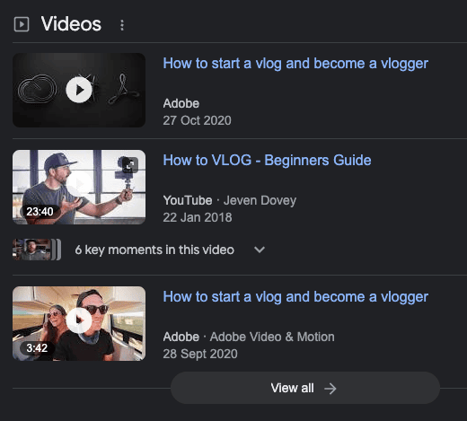The width and height of the screenshot is (467, 421).
Task: Open first 'How to start a vlog' link from 27 Oct 2020
Action: 295,64
